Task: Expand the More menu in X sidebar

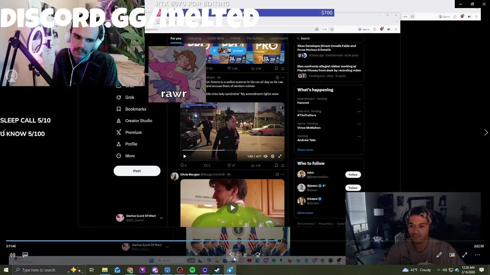Action: [x=126, y=156]
